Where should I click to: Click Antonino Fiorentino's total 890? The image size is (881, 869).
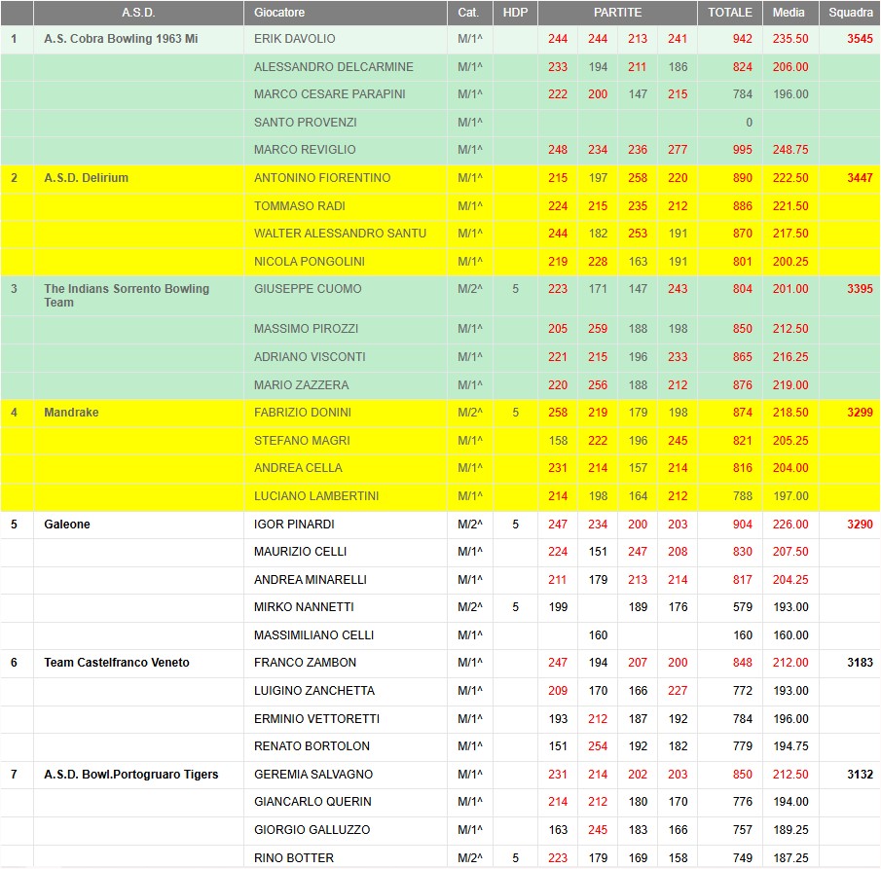point(742,178)
